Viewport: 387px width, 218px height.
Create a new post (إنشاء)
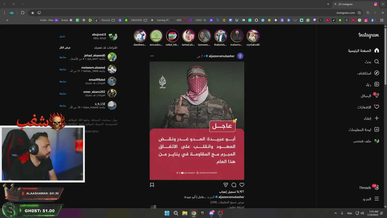[x=372, y=118]
